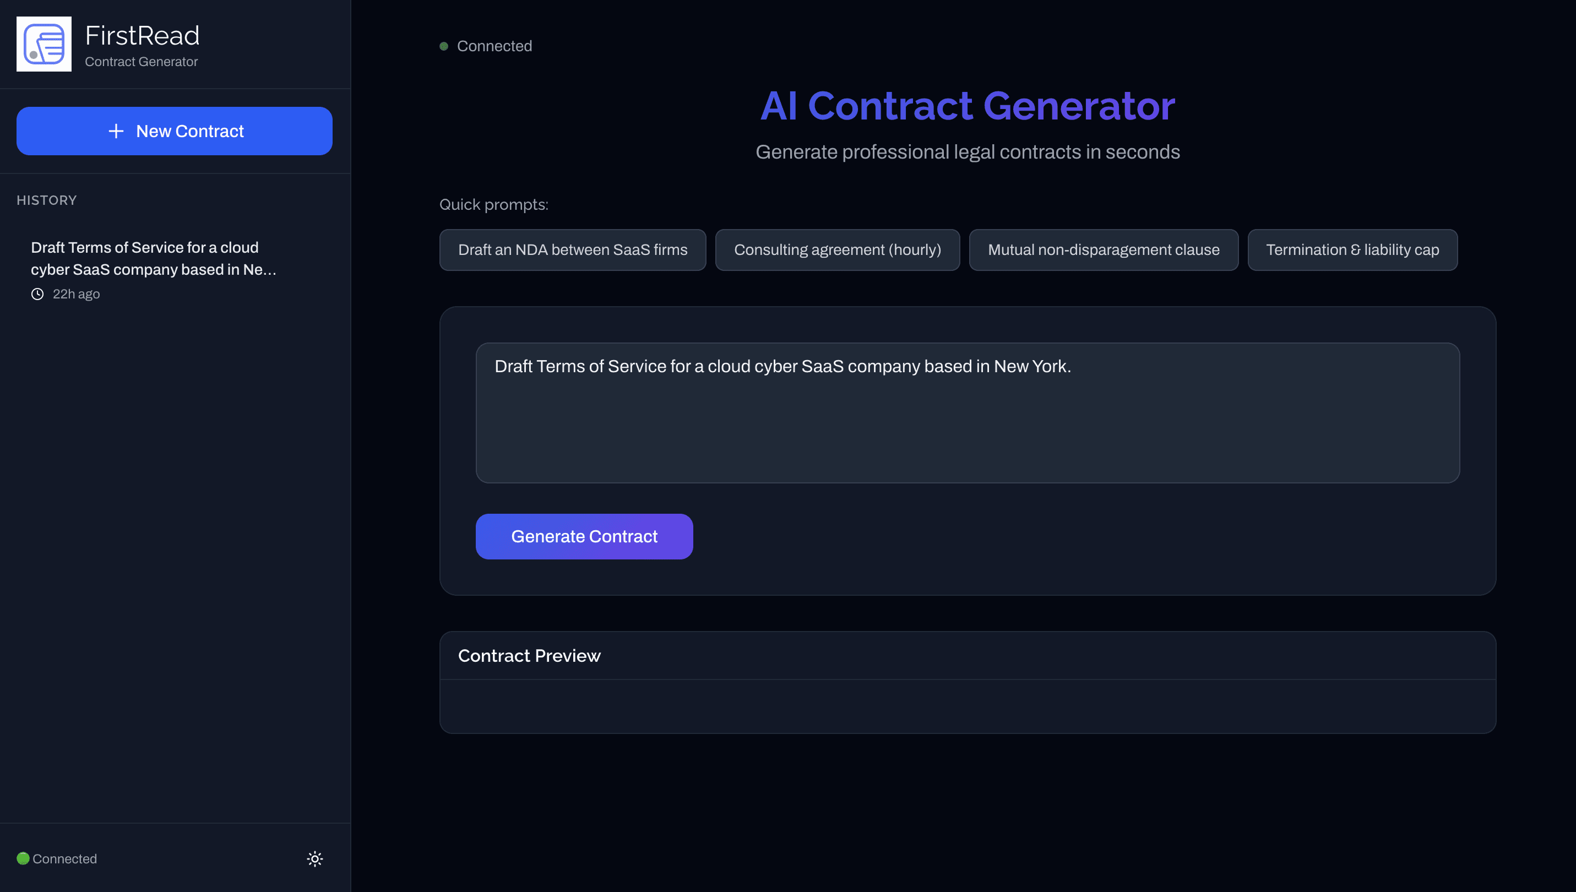Toggle light mode with the sun icon
The height and width of the screenshot is (892, 1576).
(314, 859)
